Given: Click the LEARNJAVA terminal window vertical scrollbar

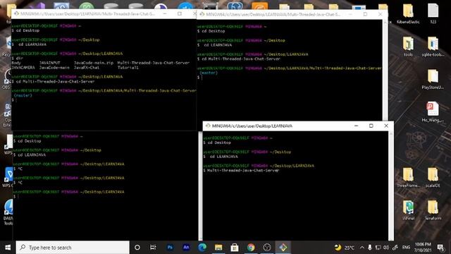Looking at the screenshot, I should (x=391, y=186).
